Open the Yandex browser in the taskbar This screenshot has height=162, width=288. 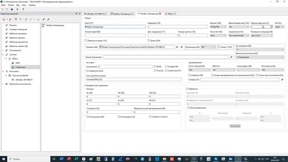pos(84,159)
